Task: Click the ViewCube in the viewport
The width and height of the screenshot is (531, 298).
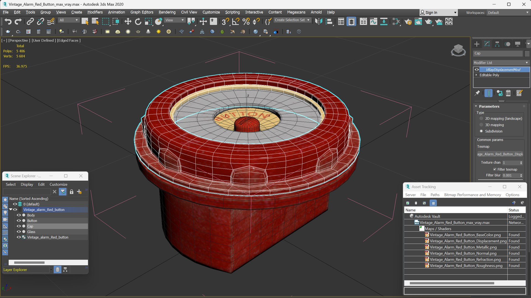Action: pos(458,50)
